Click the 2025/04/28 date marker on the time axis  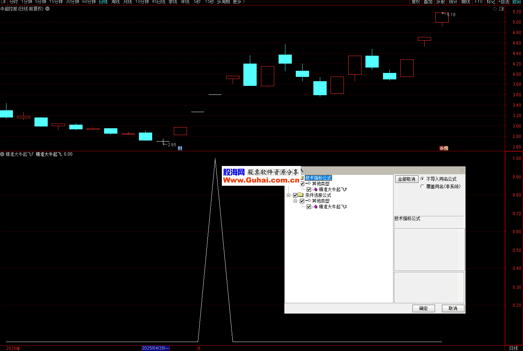pyautogui.click(x=155, y=348)
